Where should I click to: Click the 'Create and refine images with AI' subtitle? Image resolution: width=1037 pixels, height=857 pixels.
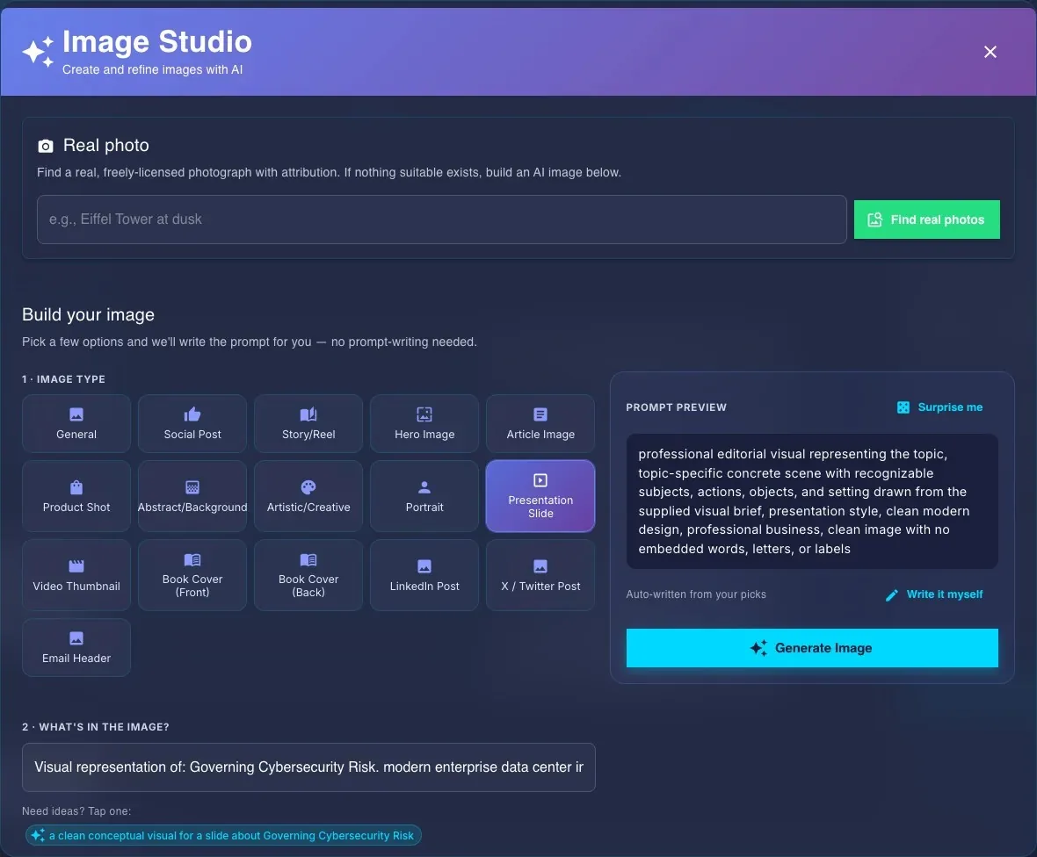point(152,69)
